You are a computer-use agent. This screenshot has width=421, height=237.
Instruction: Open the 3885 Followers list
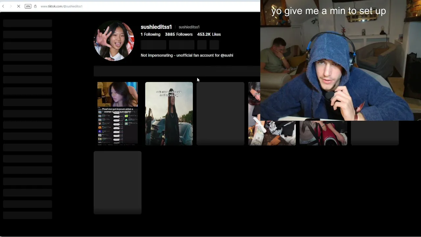pyautogui.click(x=179, y=34)
